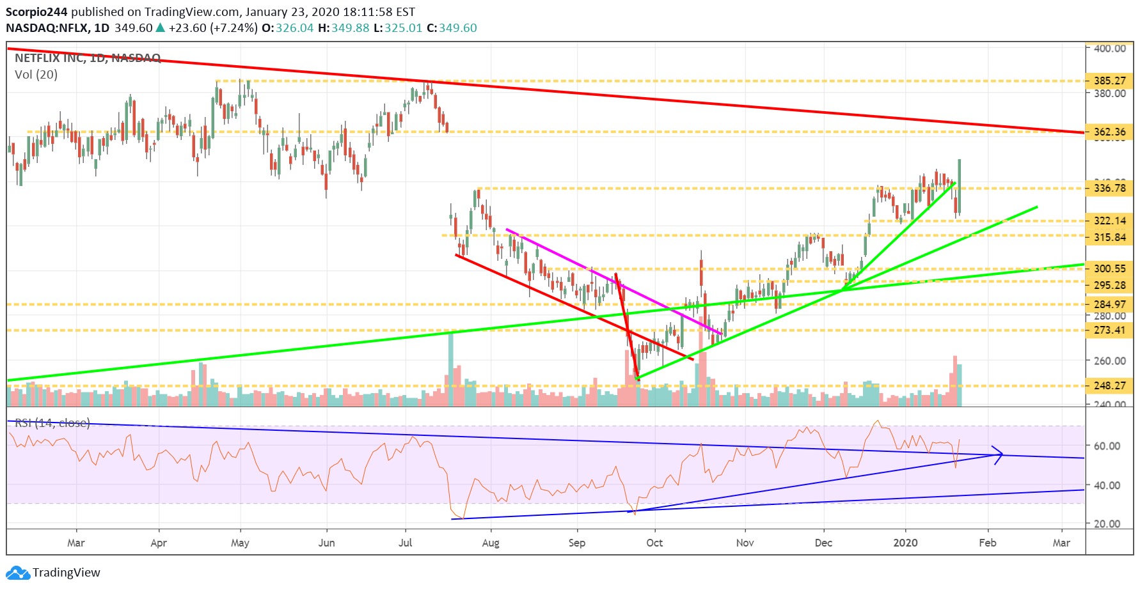Click the 260.00 price axis tick
Image resolution: width=1140 pixels, height=590 pixels.
click(1110, 361)
